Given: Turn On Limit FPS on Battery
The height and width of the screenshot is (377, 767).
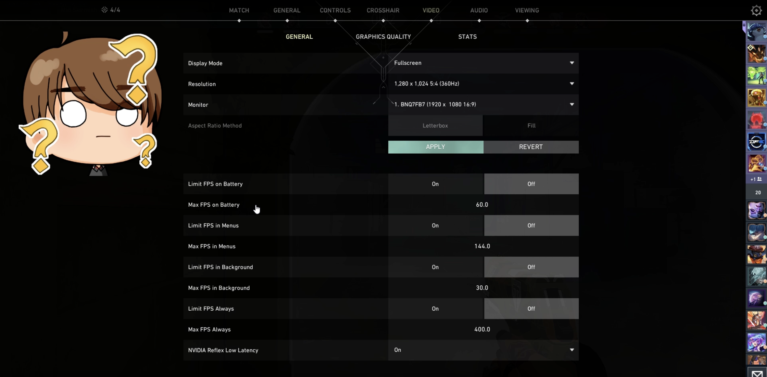Looking at the screenshot, I should pos(435,184).
